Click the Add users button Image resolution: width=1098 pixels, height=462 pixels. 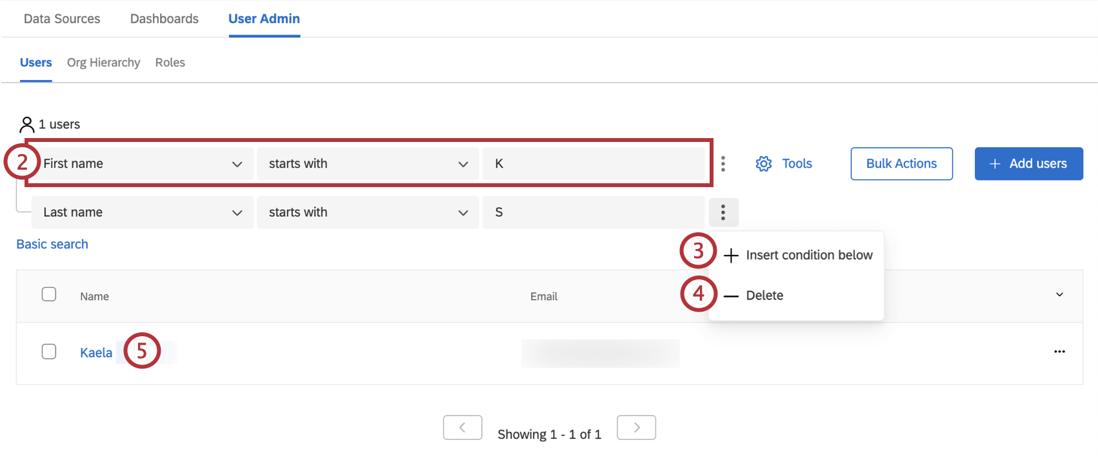point(1028,164)
